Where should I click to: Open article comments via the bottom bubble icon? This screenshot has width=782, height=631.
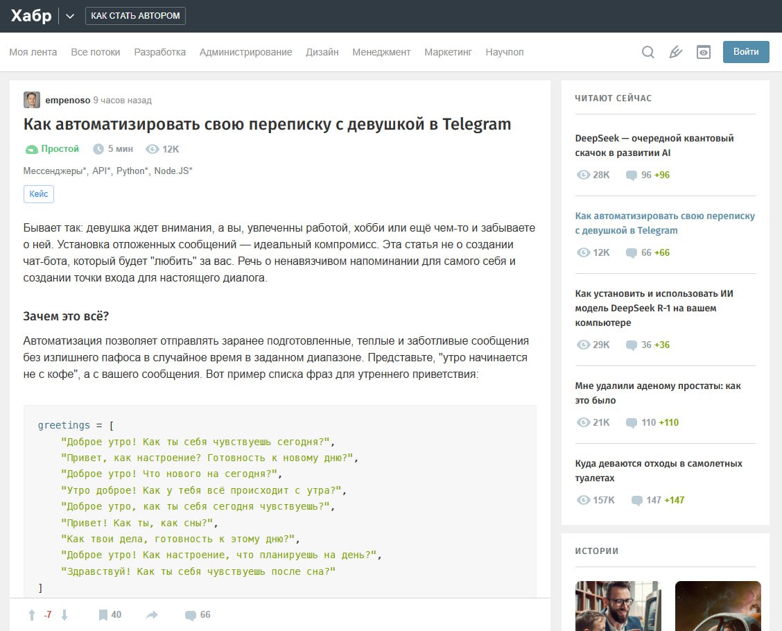pyautogui.click(x=191, y=614)
